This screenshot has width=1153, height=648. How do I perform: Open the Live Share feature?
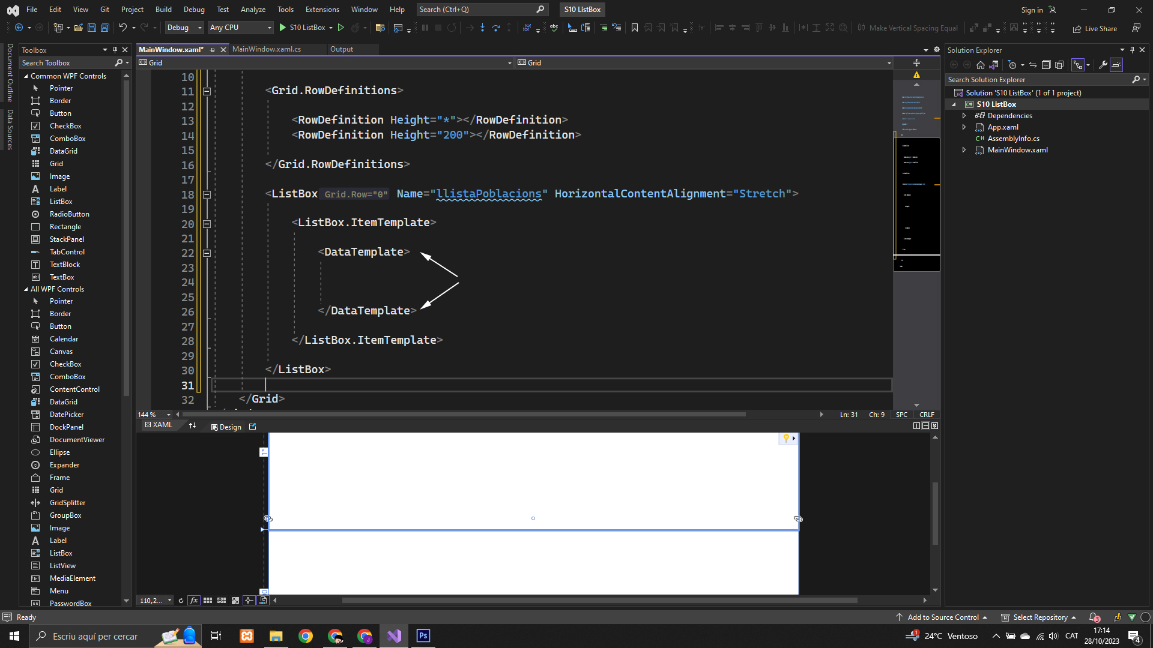point(1095,28)
